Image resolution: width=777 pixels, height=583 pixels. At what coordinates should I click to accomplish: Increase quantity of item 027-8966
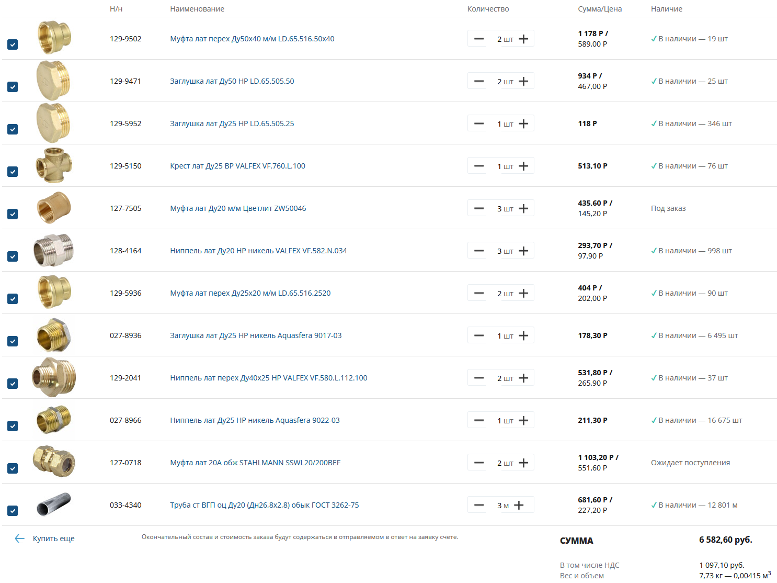pyautogui.click(x=523, y=420)
